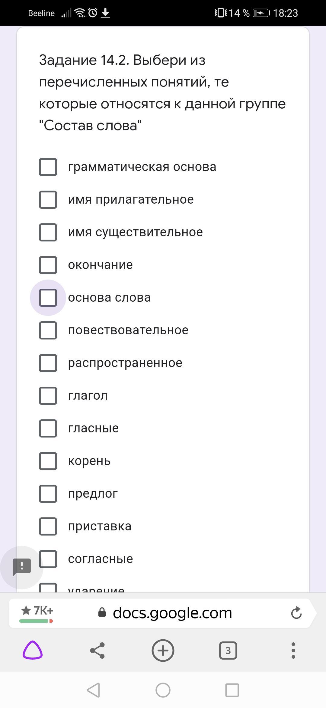Image resolution: width=326 pixels, height=708 pixels.
Task: Reload the page with refresh icon
Action: [x=296, y=613]
